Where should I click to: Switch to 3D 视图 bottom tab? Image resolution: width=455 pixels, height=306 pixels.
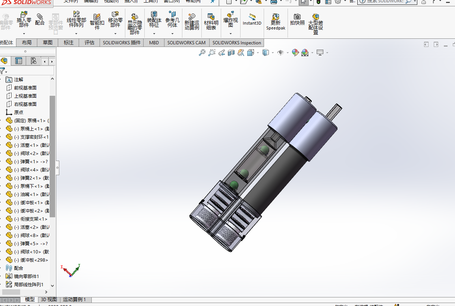[49, 300]
